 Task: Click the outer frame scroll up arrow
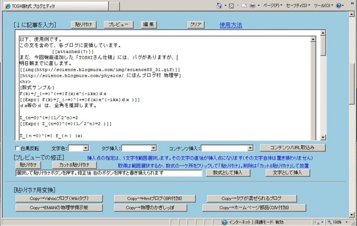pyautogui.click(x=323, y=33)
